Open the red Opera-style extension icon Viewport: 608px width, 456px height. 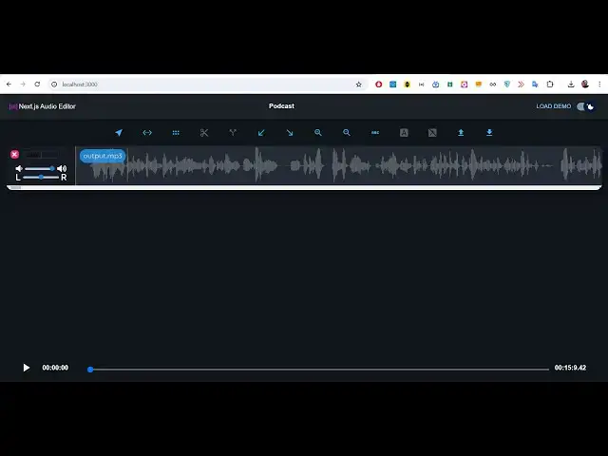pyautogui.click(x=378, y=85)
